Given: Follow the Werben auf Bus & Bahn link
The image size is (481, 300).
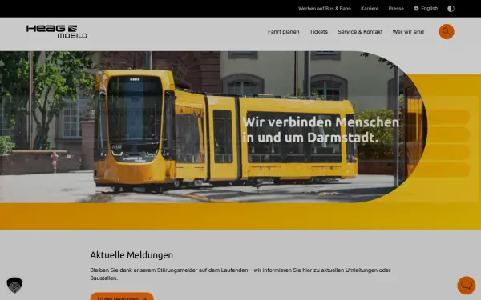Looking at the screenshot, I should tap(324, 9).
